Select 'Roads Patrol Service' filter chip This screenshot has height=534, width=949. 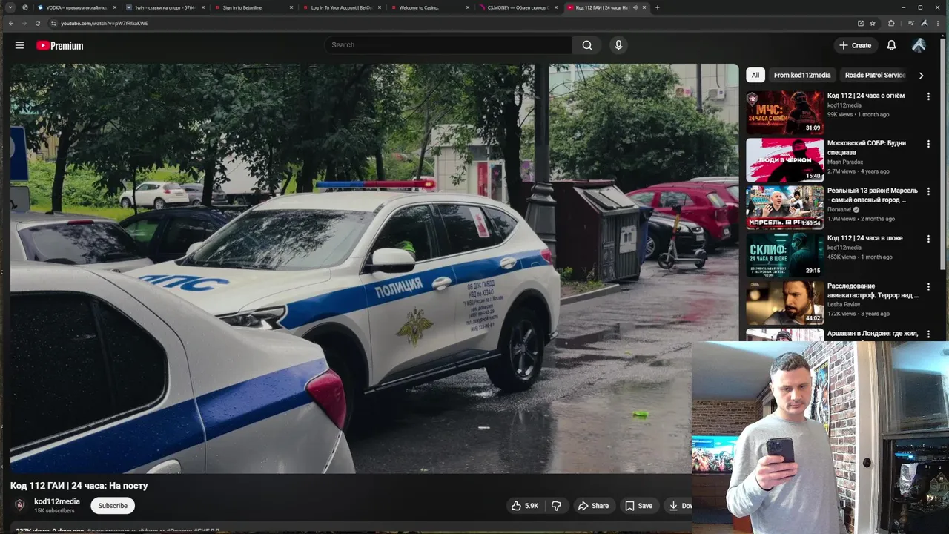(x=875, y=75)
